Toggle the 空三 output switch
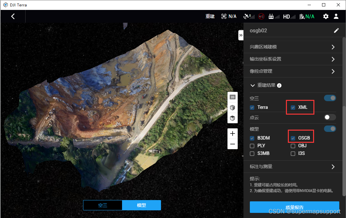The width and height of the screenshot is (346, 218). click(330, 98)
